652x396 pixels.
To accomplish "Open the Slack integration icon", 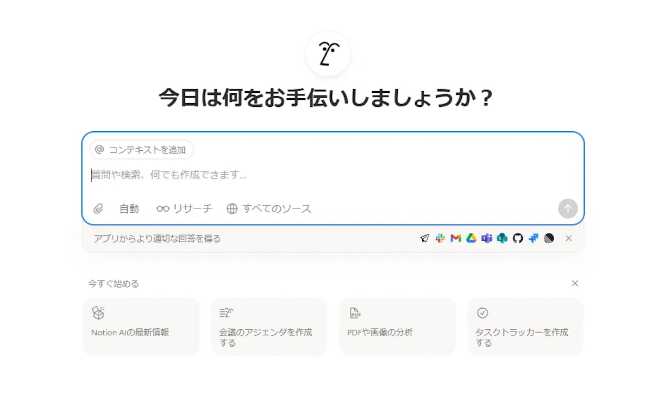I will [x=440, y=238].
